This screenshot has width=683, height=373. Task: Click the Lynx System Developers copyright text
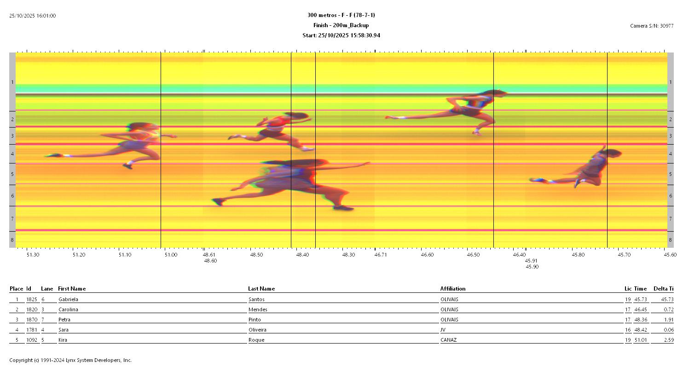pos(70,360)
